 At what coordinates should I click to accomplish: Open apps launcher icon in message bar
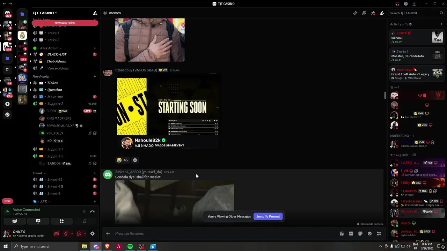379,234
